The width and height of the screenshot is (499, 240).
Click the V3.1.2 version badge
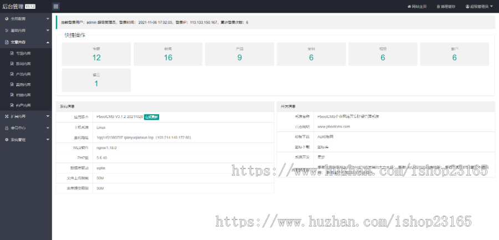(x=30, y=7)
